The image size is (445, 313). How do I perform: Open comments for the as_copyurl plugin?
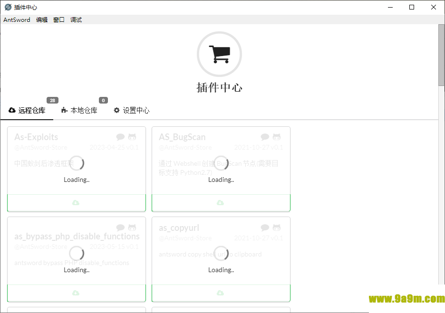click(x=265, y=228)
